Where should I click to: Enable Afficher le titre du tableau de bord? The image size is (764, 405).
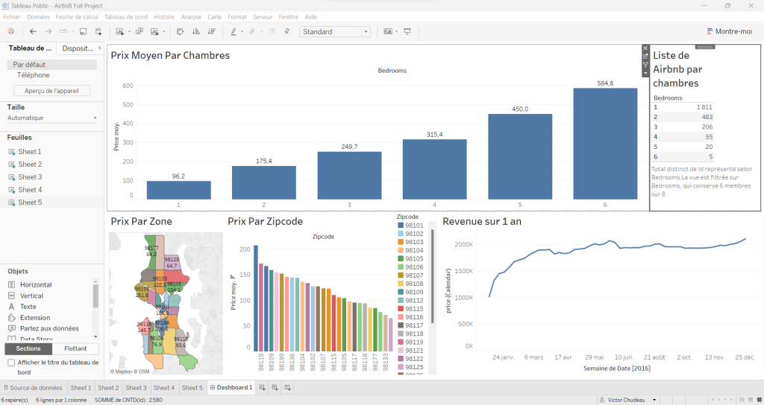pos(11,363)
